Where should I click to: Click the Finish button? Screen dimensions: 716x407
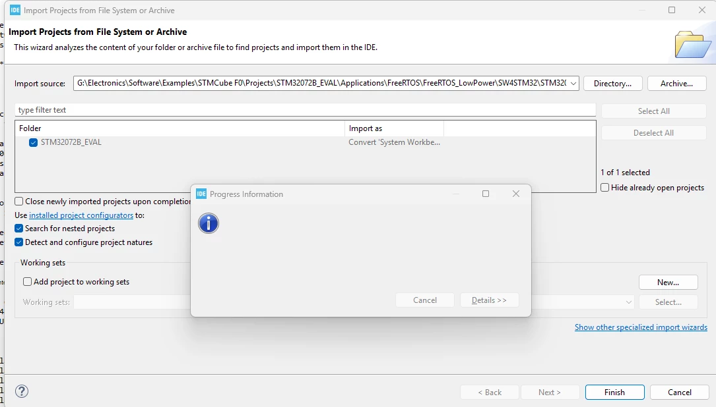click(614, 392)
